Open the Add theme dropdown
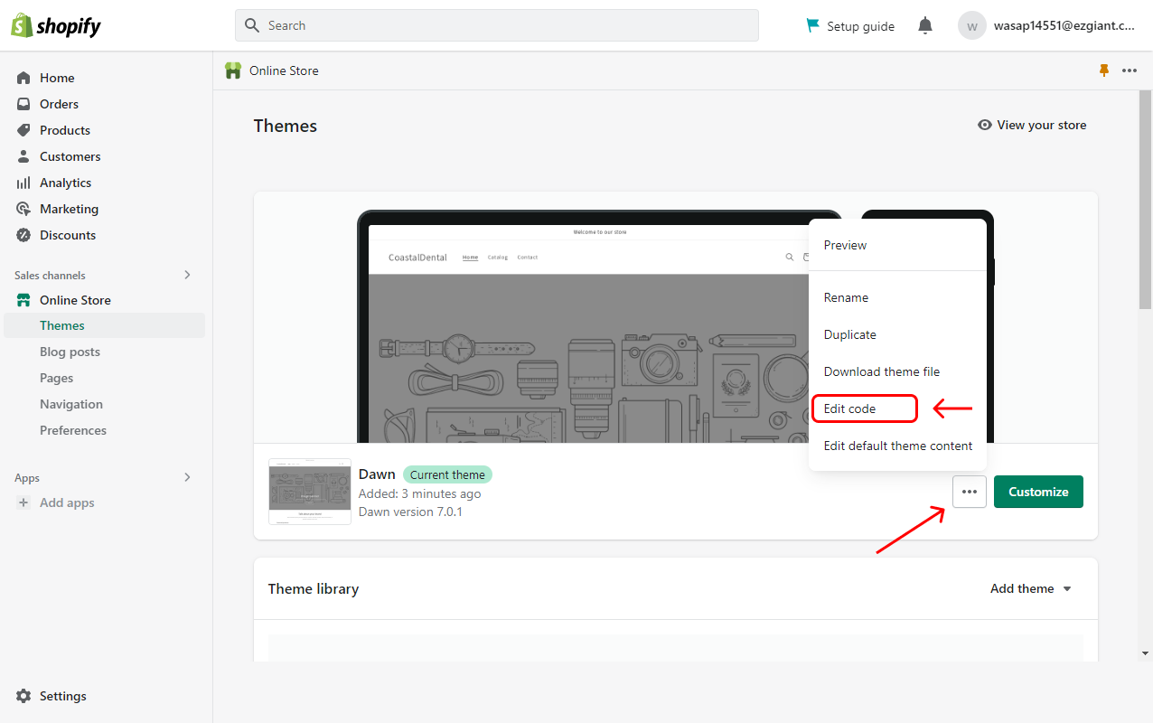Viewport: 1153px width, 723px height. [x=1031, y=588]
